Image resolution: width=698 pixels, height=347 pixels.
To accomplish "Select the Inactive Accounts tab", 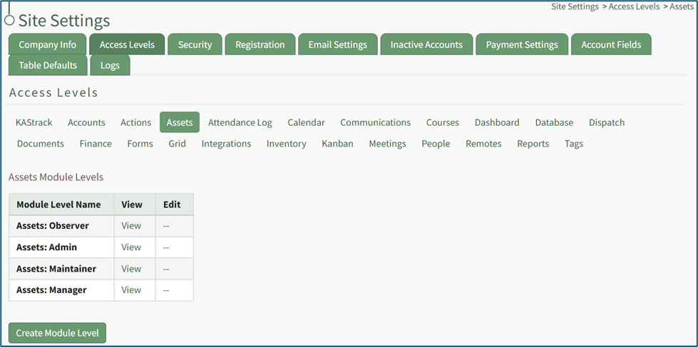I will click(x=426, y=44).
